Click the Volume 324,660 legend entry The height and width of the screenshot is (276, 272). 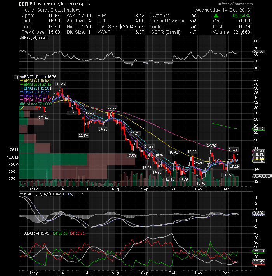(36, 103)
